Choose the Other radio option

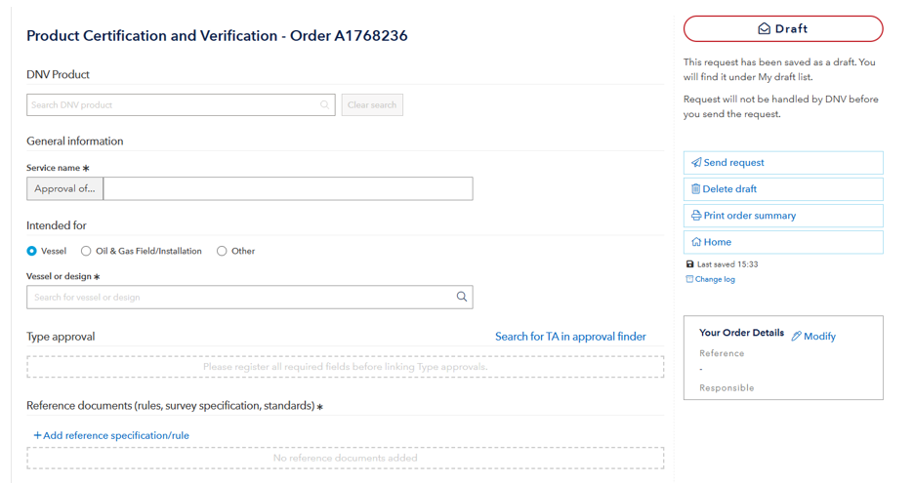click(222, 251)
